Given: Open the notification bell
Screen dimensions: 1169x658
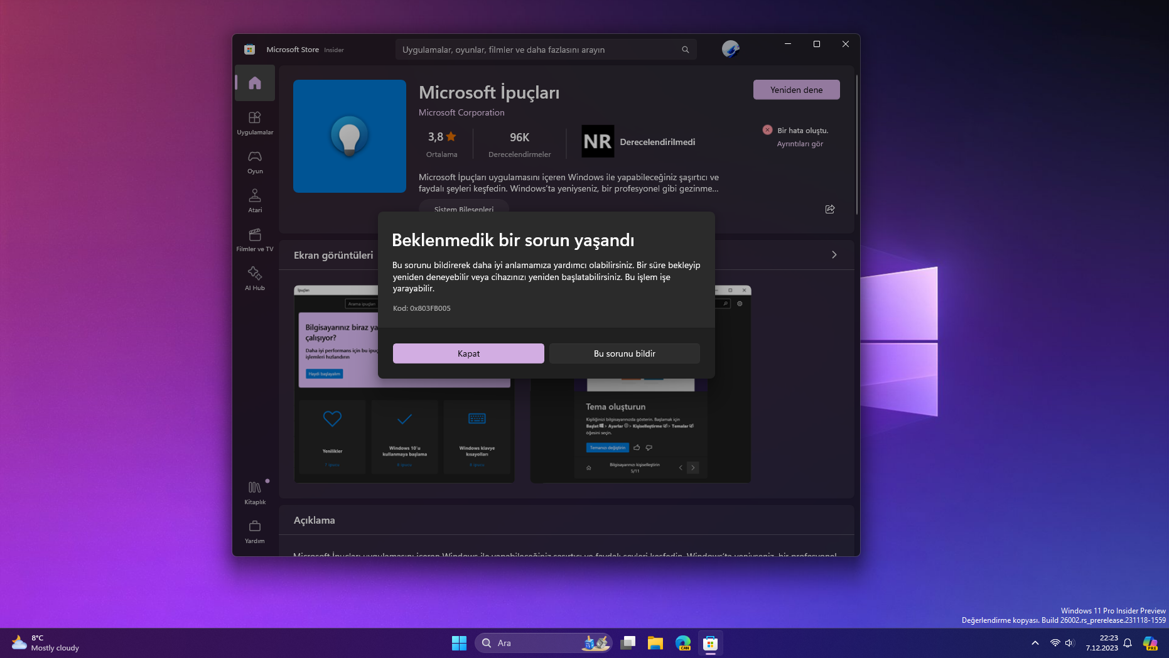Looking at the screenshot, I should click(x=1128, y=643).
